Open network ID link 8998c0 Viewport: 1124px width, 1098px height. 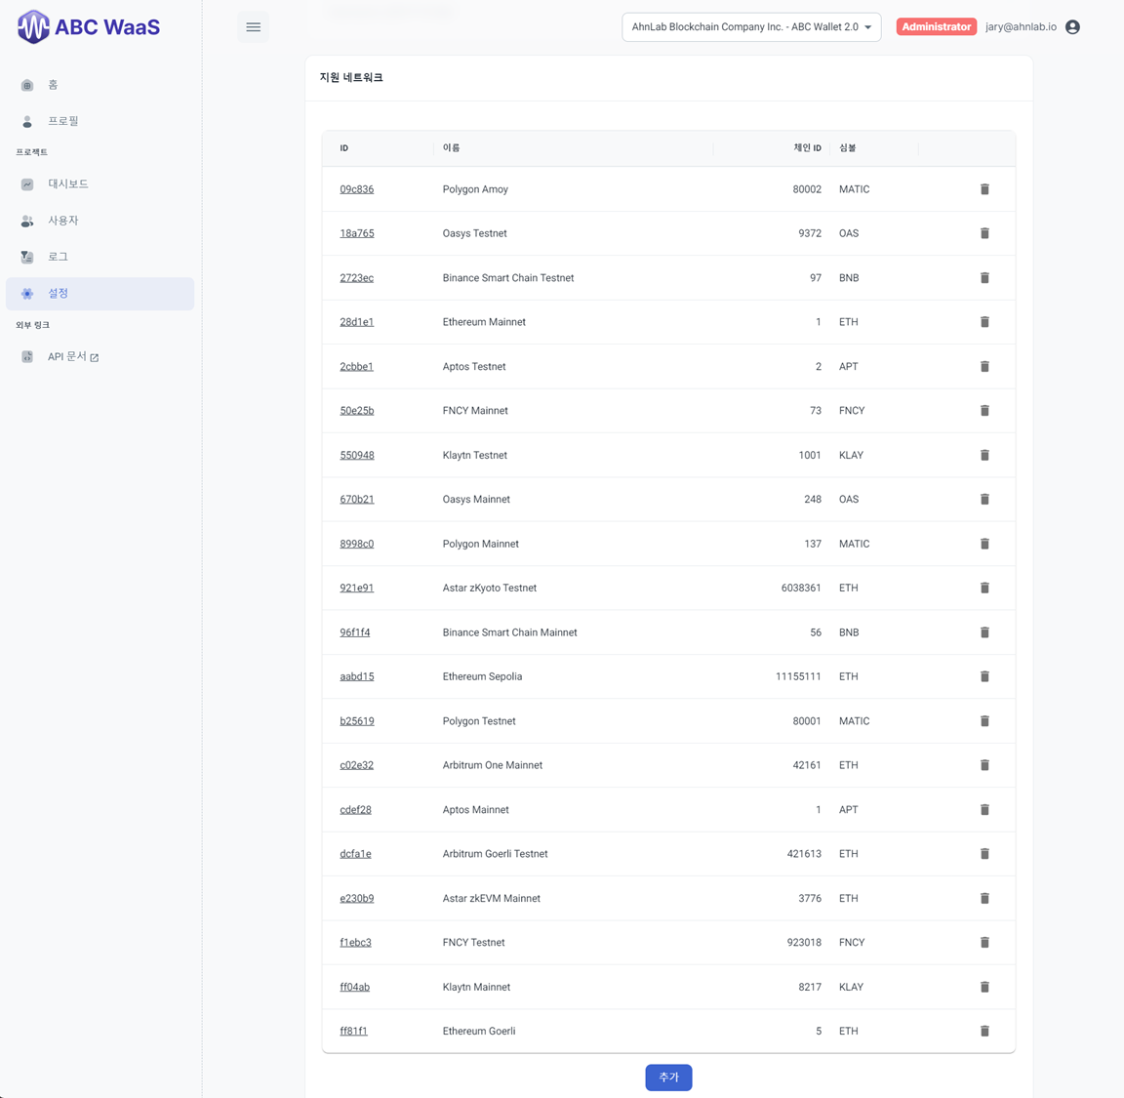pos(356,544)
